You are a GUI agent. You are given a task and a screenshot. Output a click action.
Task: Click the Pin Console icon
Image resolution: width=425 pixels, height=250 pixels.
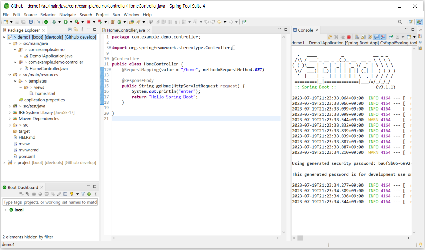tap(391, 37)
